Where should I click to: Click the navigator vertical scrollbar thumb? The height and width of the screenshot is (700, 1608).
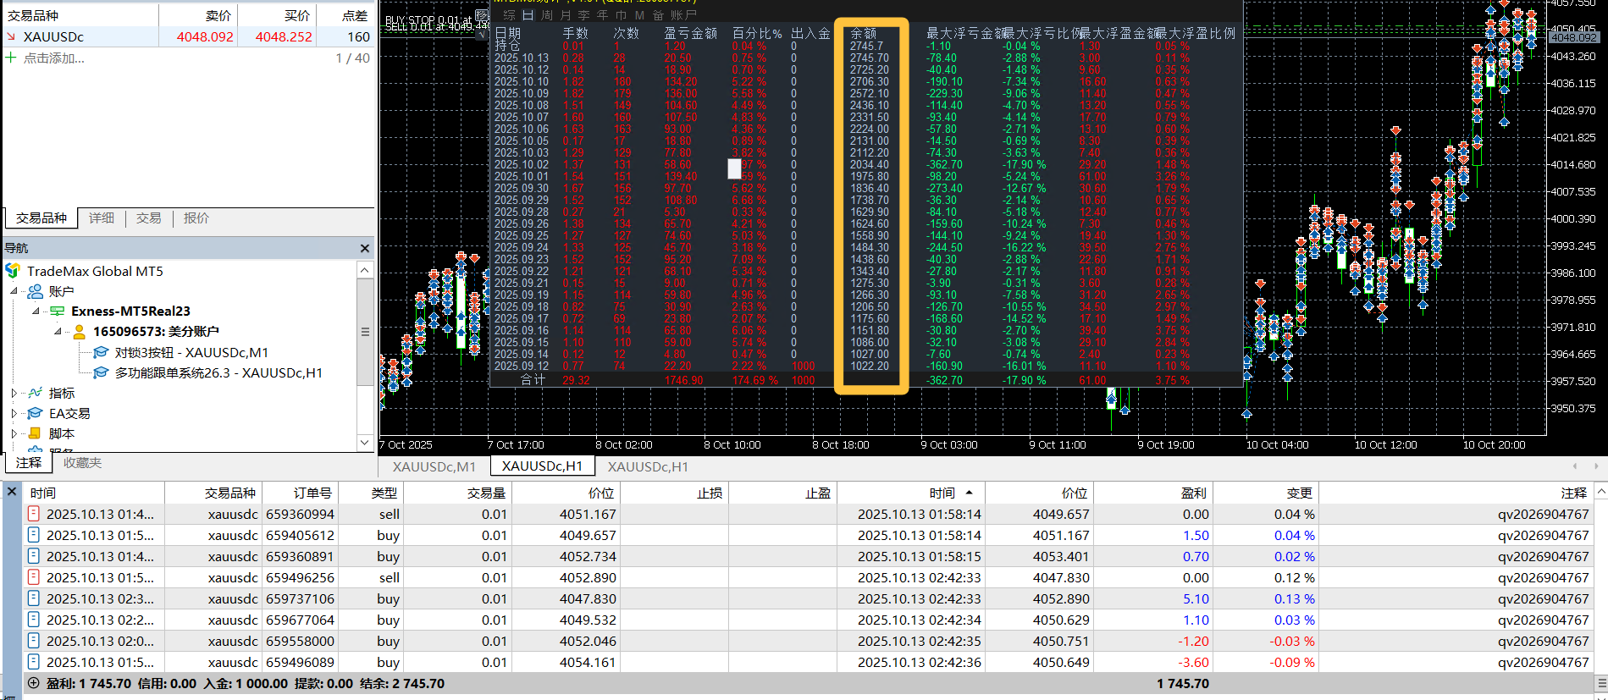pos(365,332)
